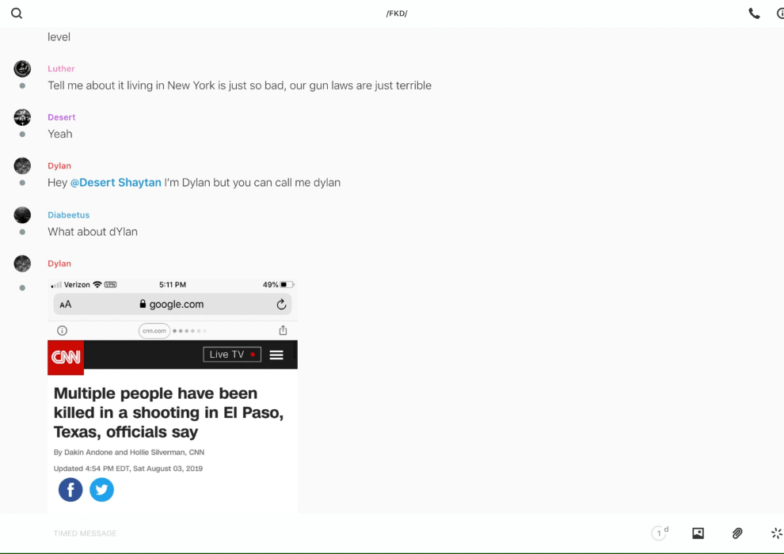Screen dimensions: 784x554
Task: Click the image upload icon
Action: (x=698, y=533)
